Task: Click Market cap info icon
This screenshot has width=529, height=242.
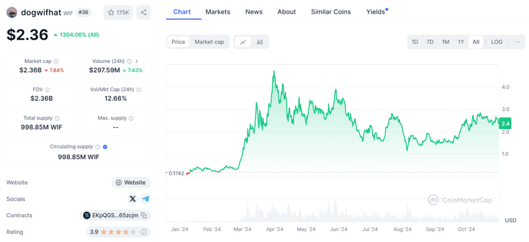Action: tap(56, 61)
